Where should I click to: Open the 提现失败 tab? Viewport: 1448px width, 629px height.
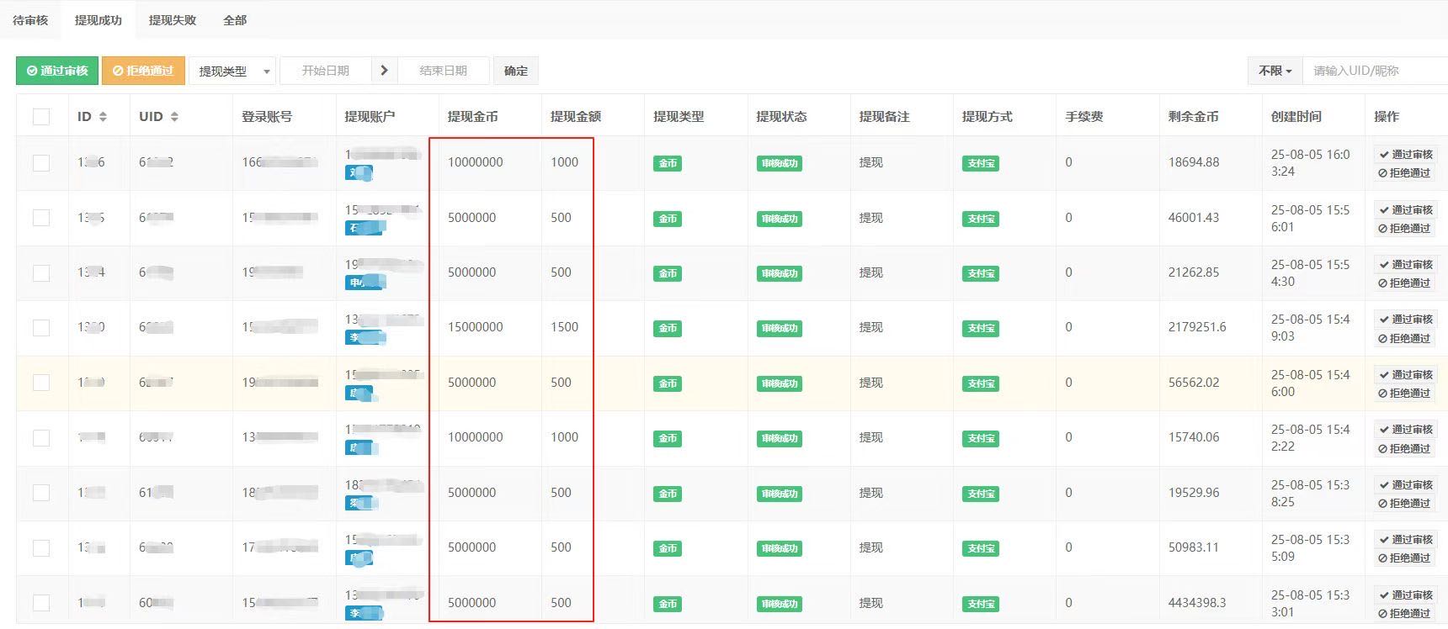[173, 20]
